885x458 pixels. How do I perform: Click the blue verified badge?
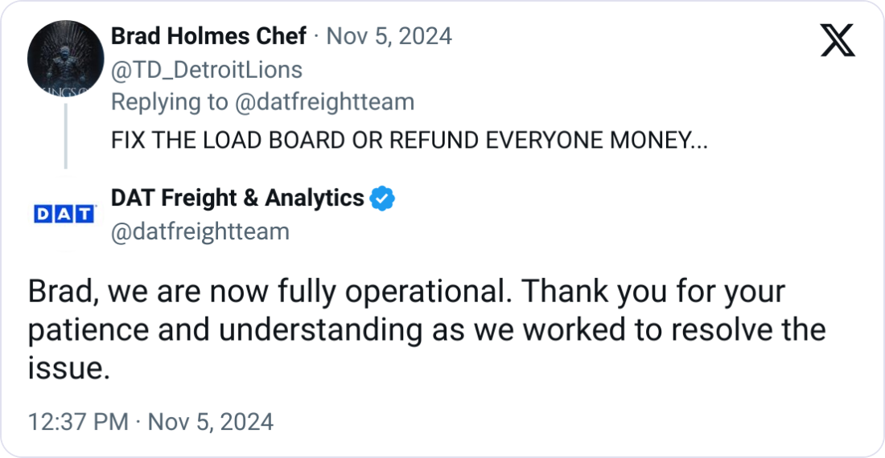[x=381, y=198]
